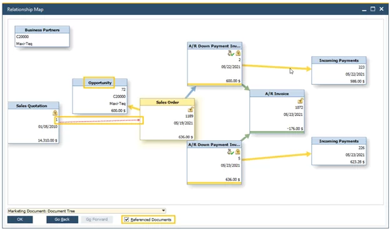
Task: Click the lock icon in down payment invoice 5
Action: pyautogui.click(x=237, y=151)
